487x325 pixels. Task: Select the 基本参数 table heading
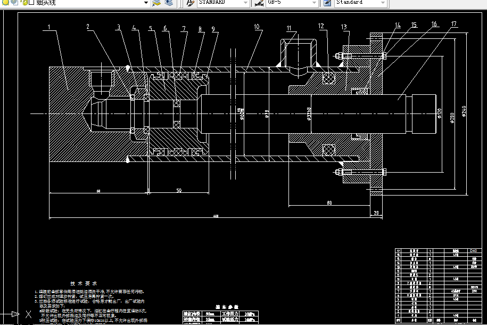(227, 307)
